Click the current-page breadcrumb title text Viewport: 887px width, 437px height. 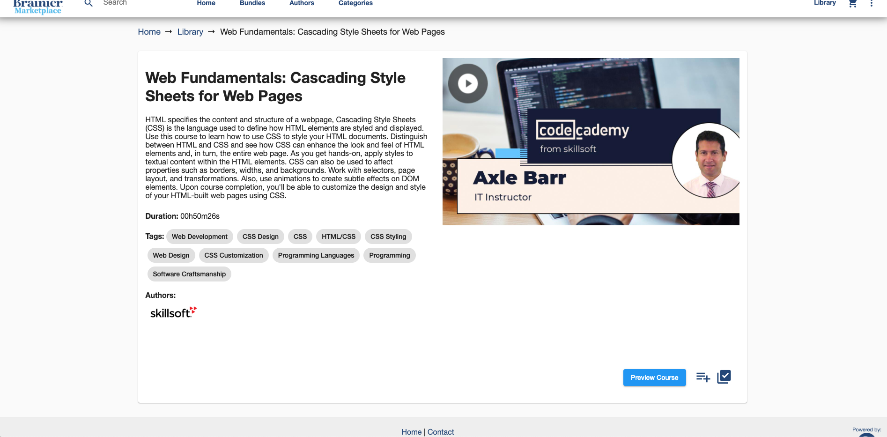tap(333, 32)
